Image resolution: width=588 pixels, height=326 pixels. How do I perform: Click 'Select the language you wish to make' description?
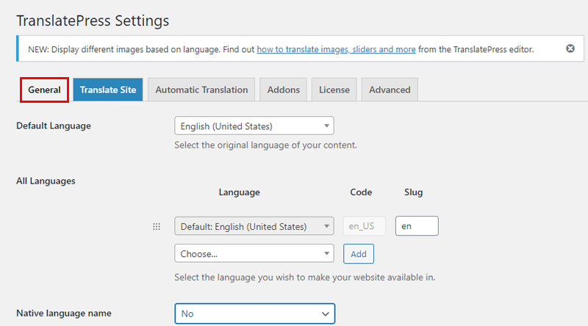click(x=305, y=278)
